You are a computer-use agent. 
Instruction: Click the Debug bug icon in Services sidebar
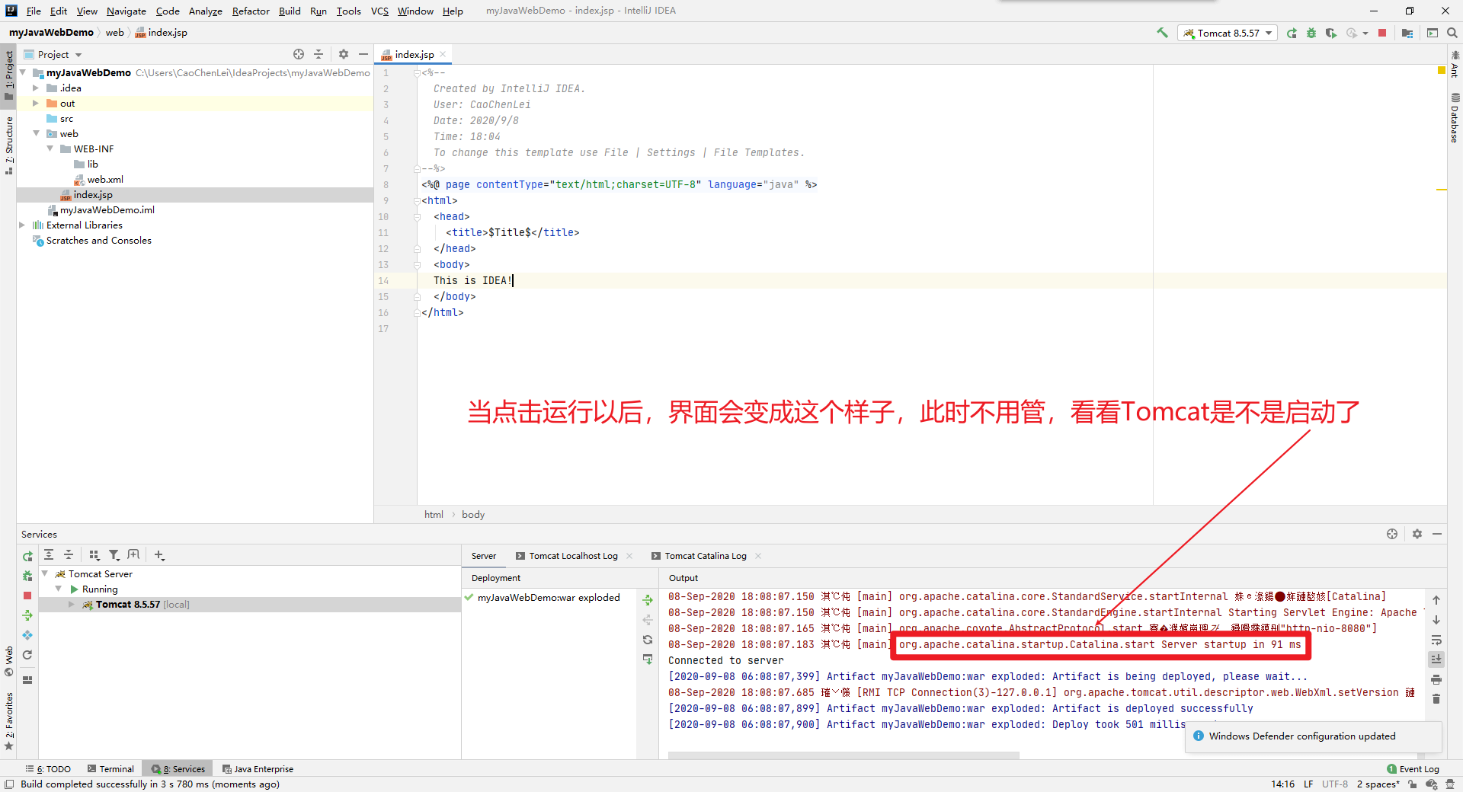coord(27,576)
